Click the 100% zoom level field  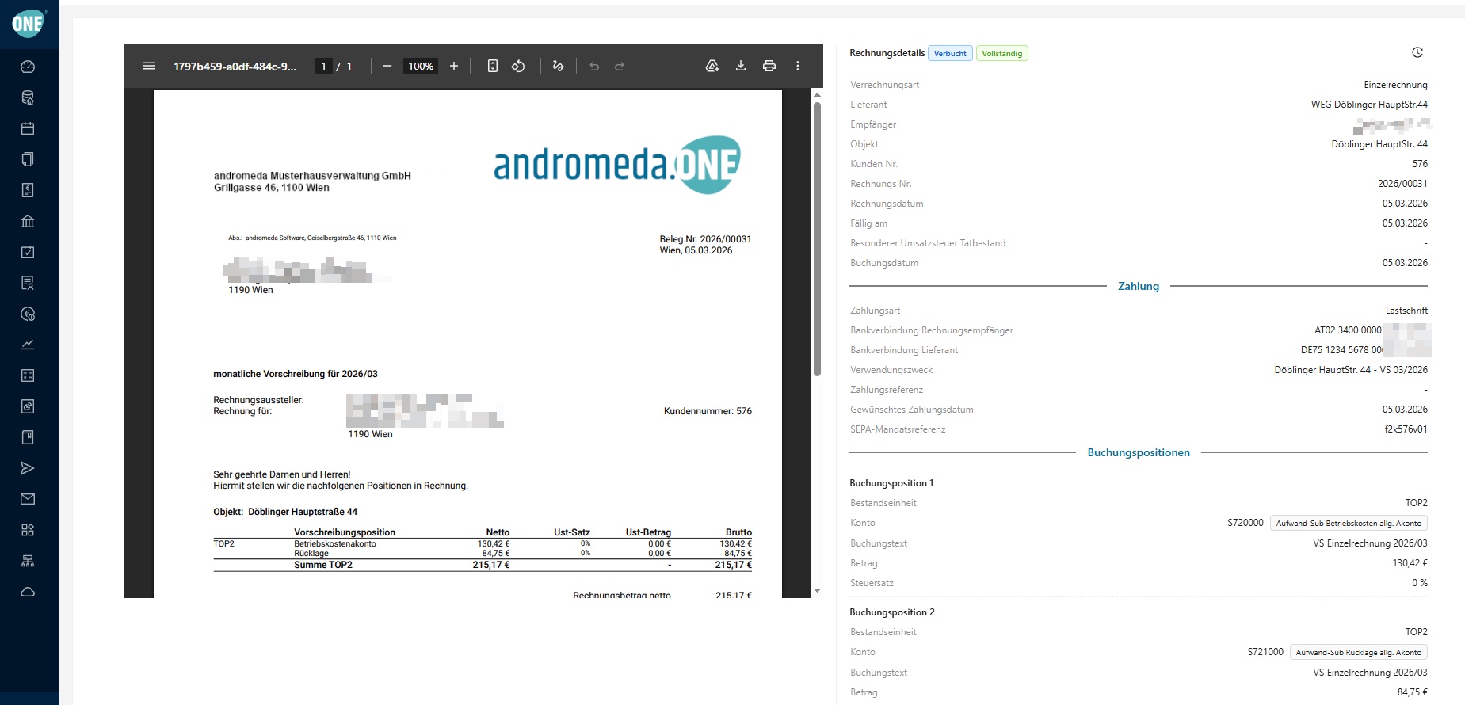421,66
